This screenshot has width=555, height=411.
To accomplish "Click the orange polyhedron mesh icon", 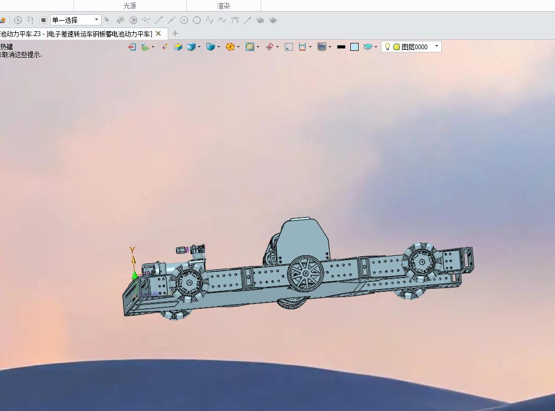I will coord(231,47).
